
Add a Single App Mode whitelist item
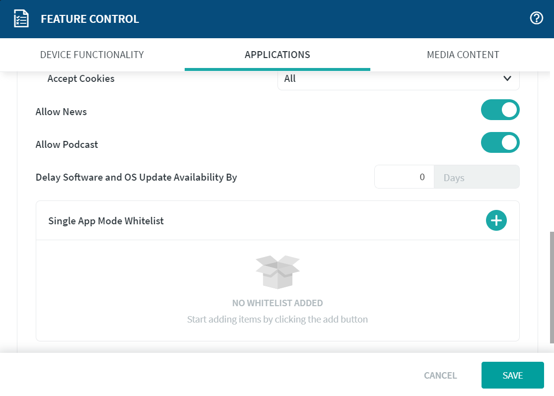(496, 220)
